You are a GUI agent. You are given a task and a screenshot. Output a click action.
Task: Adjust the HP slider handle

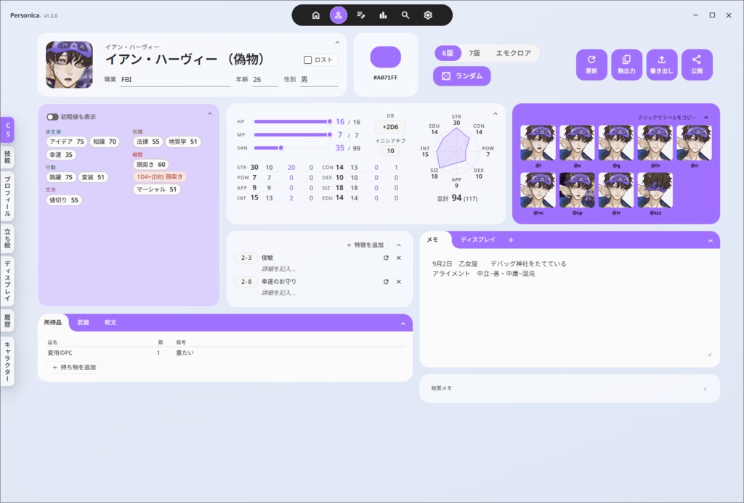329,122
